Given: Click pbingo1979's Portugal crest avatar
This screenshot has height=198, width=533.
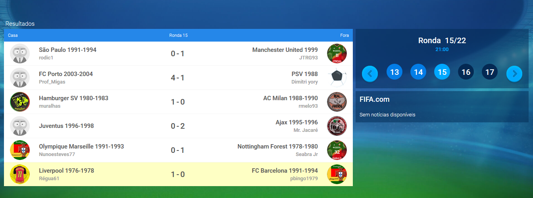Looking at the screenshot, I should [337, 174].
